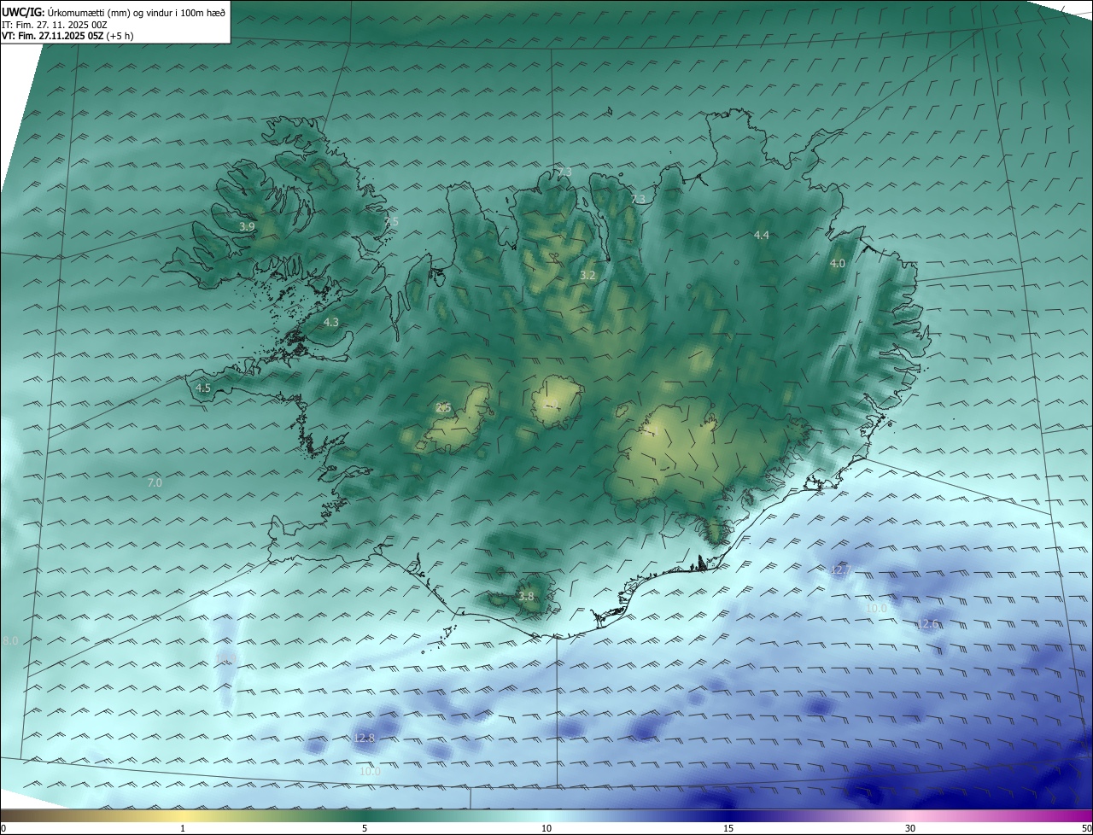Viewport: 1093px width, 835px height.
Task: Click the pink color scale segment above the 30 tick
Action: tap(910, 815)
